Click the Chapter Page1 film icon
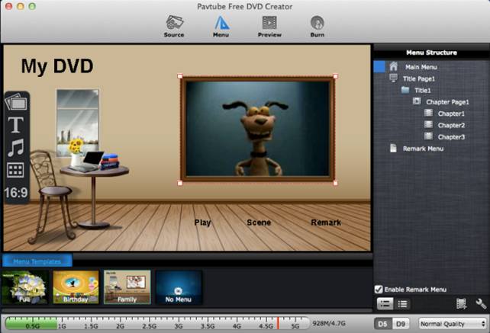 coord(417,101)
